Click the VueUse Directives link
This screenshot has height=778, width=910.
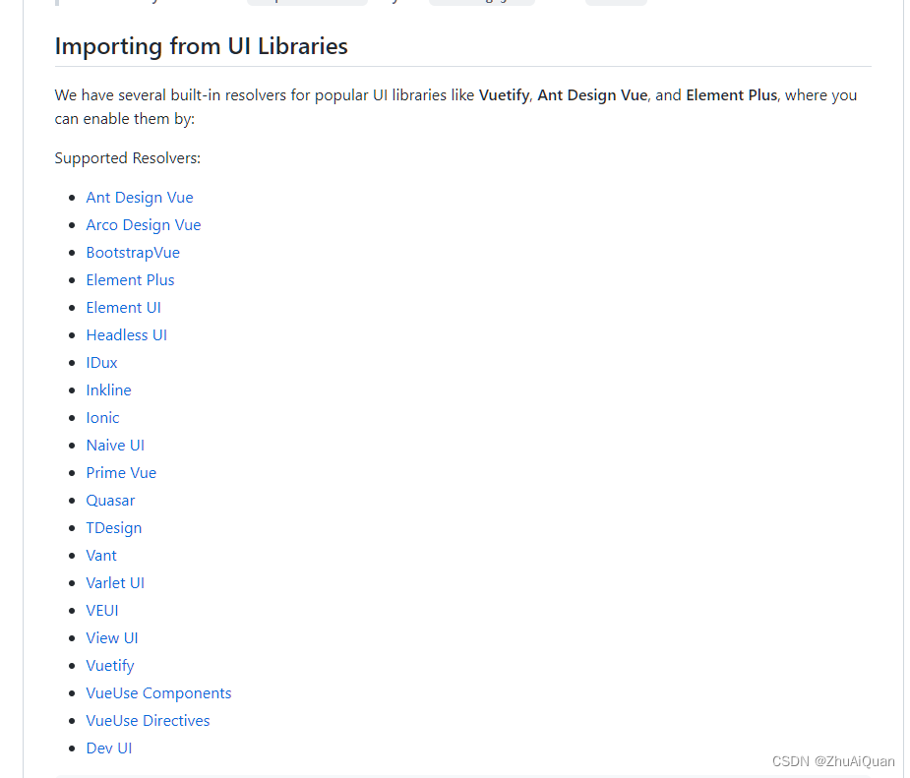point(148,721)
